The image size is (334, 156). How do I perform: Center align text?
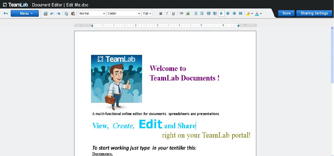tap(228, 13)
